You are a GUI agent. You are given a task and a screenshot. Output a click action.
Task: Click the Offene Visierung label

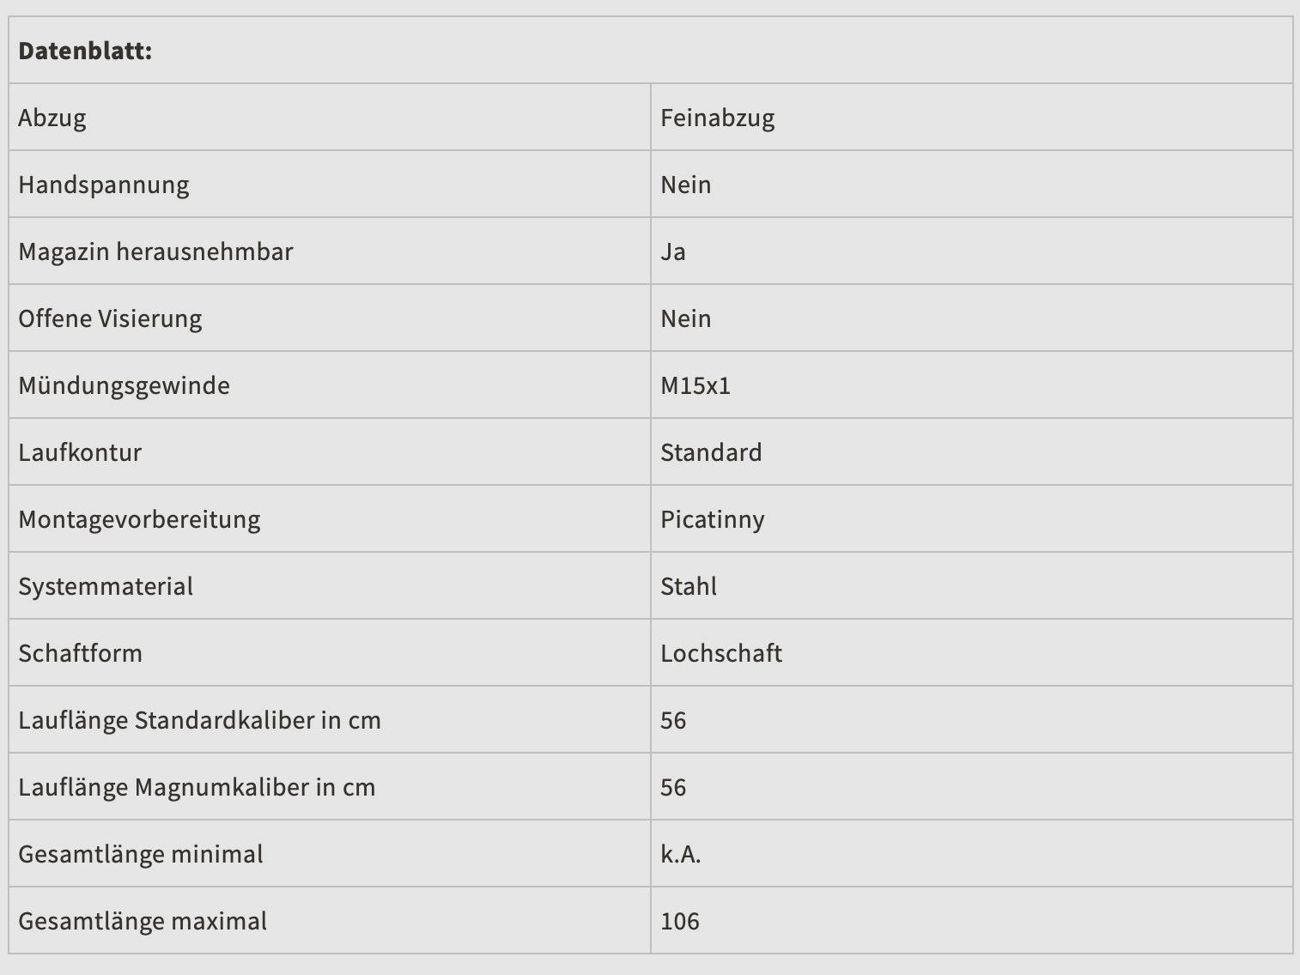[110, 318]
